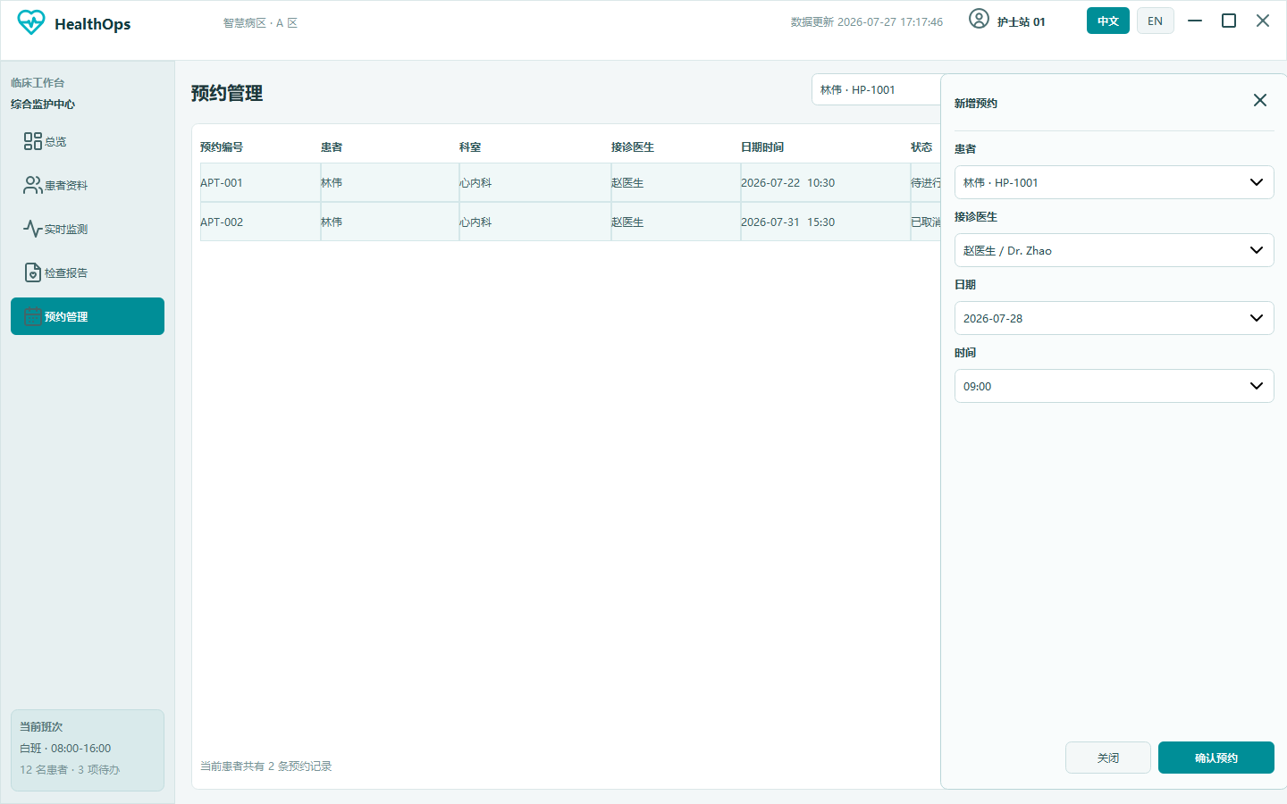Open the 时间 09:00 dropdown
This screenshot has height=804, width=1287.
pyautogui.click(x=1115, y=386)
